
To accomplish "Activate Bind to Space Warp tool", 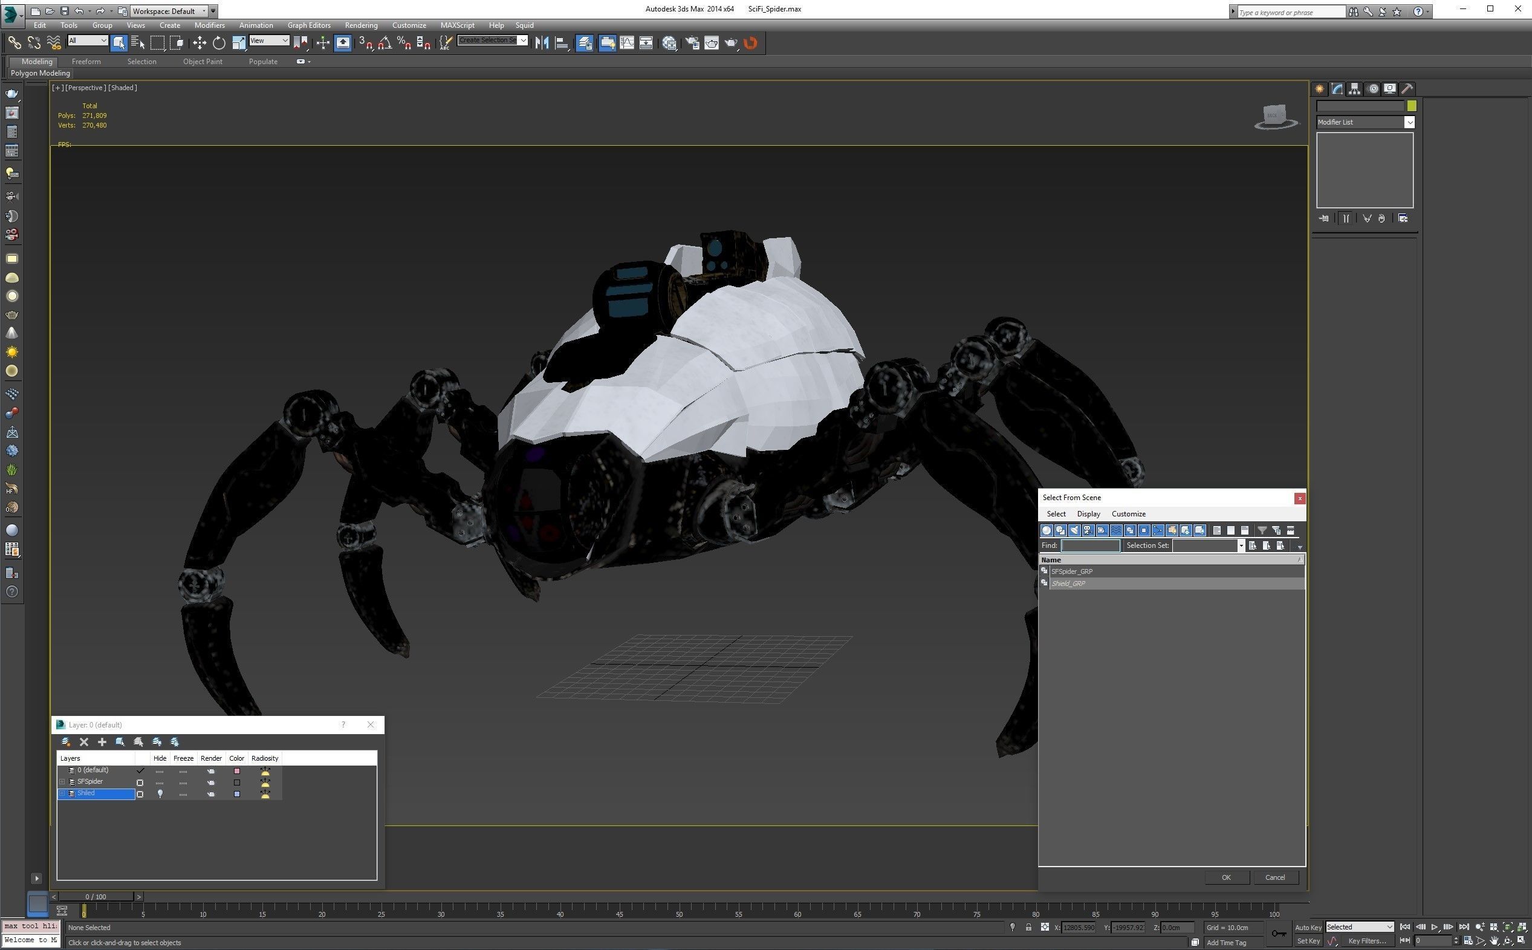I will [x=54, y=43].
